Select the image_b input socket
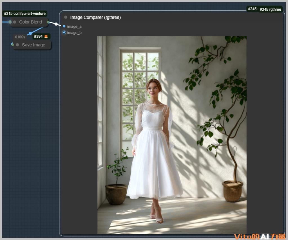Viewport: 288px width, 240px height. (x=64, y=33)
